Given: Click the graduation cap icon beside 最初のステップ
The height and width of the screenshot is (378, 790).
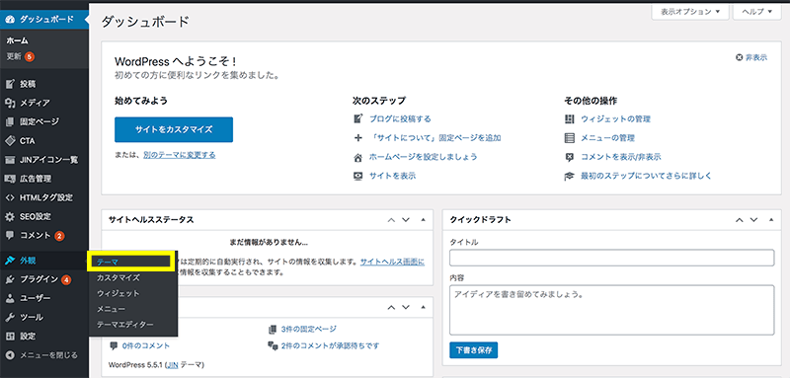Looking at the screenshot, I should click(570, 176).
